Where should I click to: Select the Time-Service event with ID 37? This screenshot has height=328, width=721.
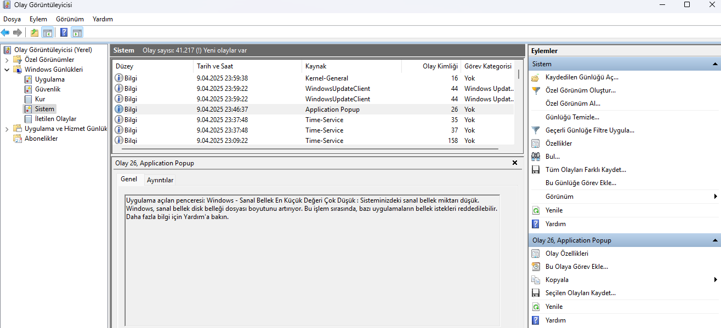coord(314,130)
